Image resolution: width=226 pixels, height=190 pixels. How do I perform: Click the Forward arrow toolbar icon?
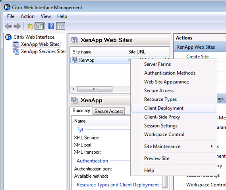coord(17,26)
